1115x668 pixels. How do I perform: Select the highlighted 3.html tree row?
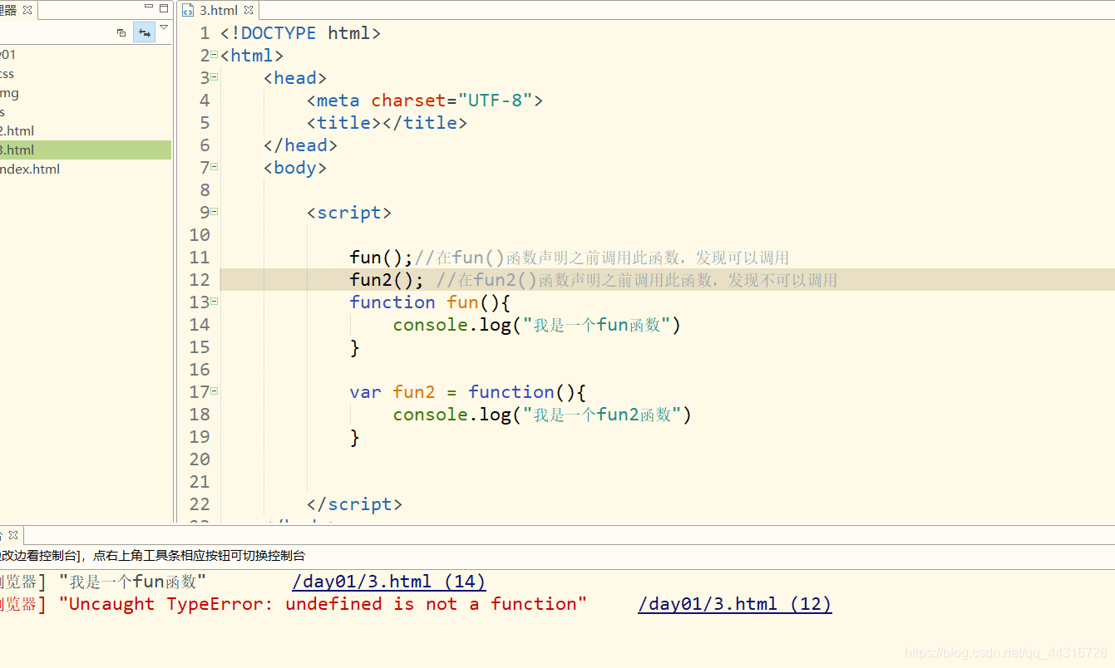tap(86, 150)
